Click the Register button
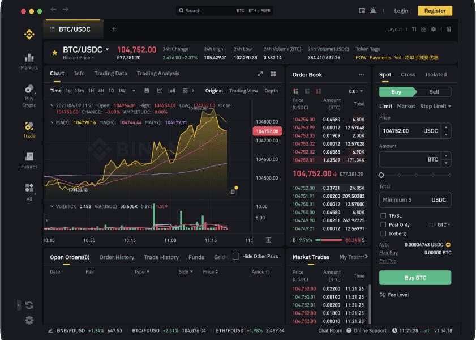This screenshot has height=340, width=476. click(x=435, y=10)
